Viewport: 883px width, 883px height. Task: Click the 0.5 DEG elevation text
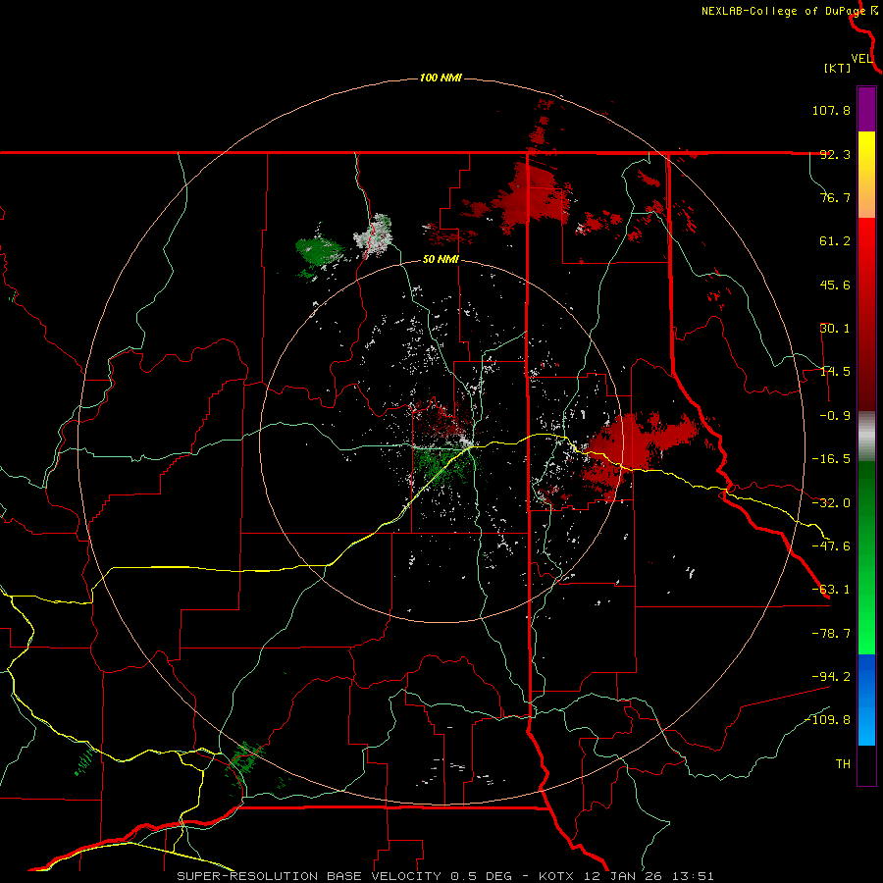(482, 876)
